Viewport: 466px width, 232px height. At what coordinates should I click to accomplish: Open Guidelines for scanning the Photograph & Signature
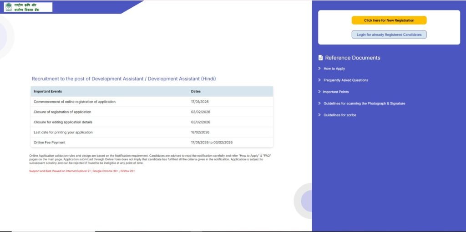click(364, 104)
